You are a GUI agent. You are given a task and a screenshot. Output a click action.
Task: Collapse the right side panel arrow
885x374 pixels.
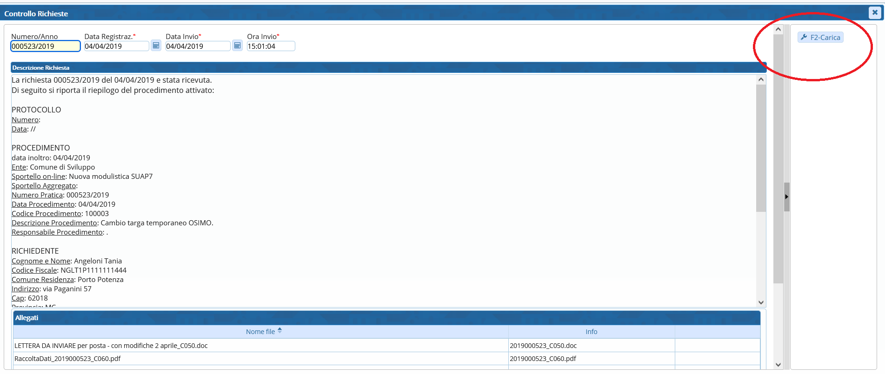point(786,197)
